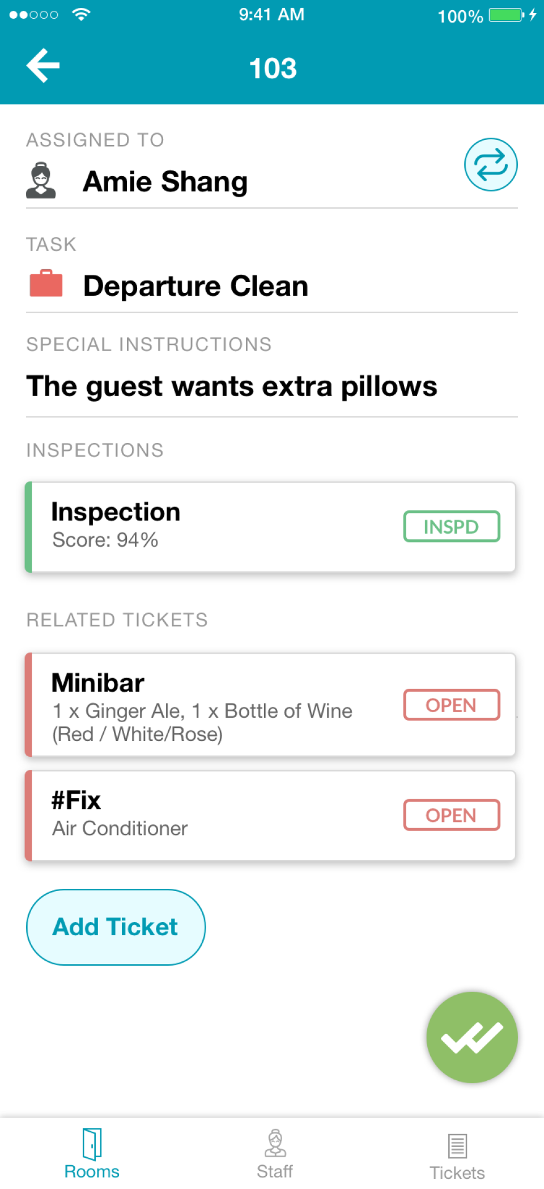Open the Inspection score card
This screenshot has height=1189, width=544.
(x=215, y=526)
